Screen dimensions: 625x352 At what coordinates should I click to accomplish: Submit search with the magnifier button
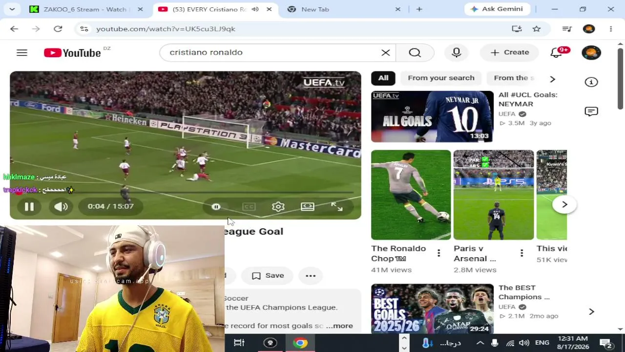point(415,52)
